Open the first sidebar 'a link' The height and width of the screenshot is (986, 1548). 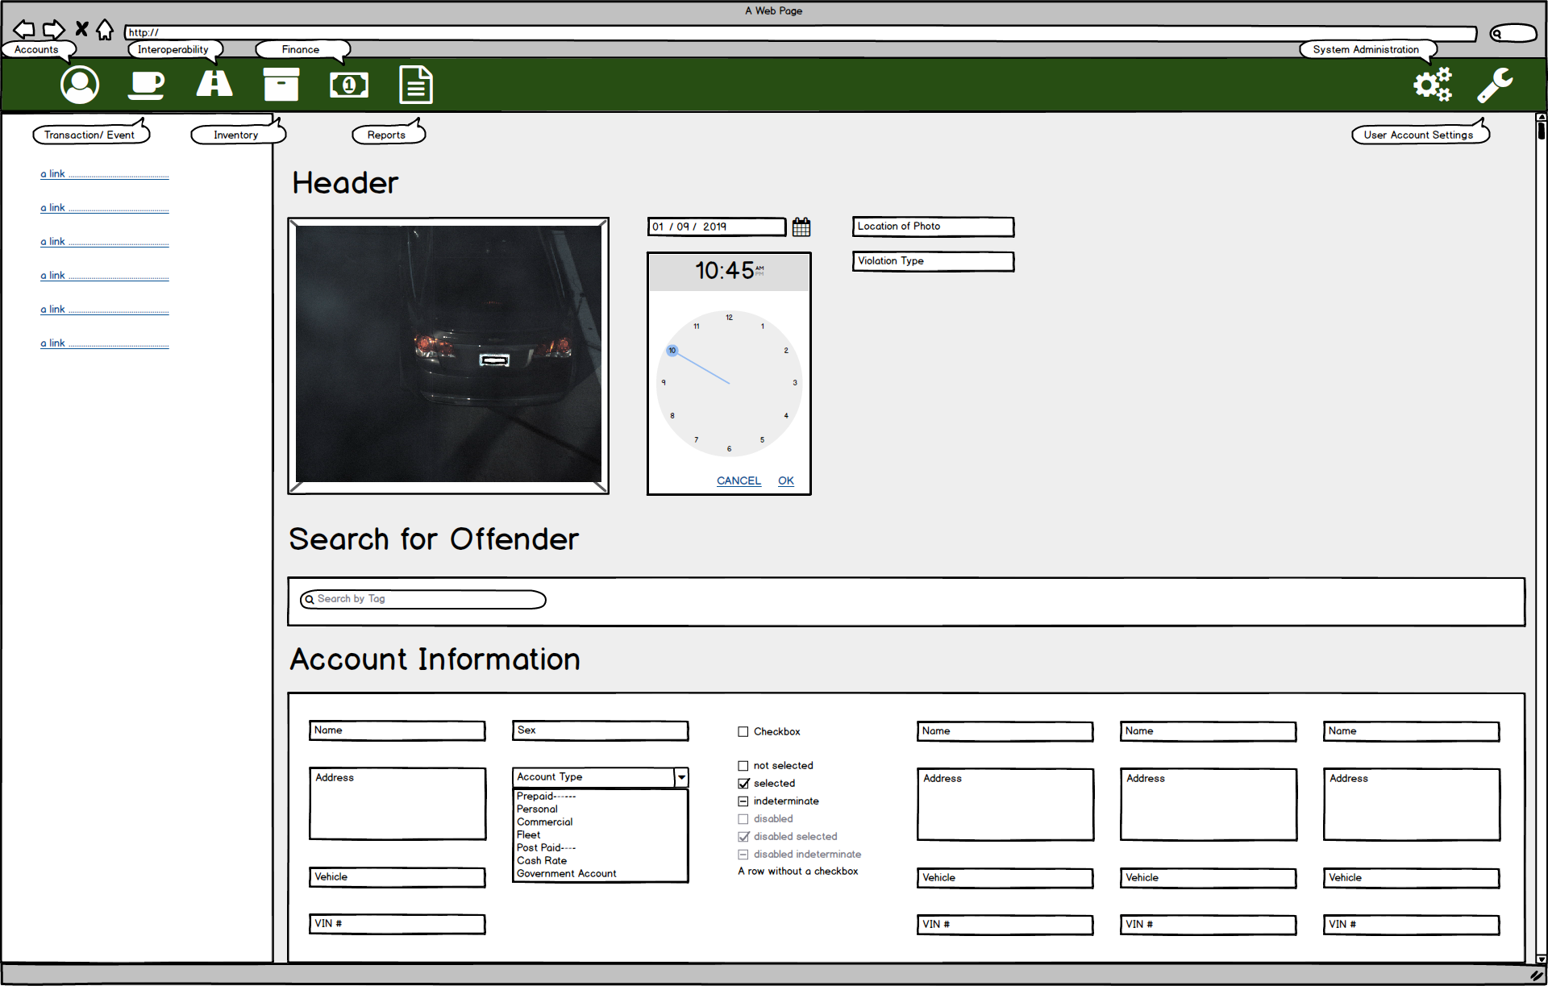click(104, 174)
